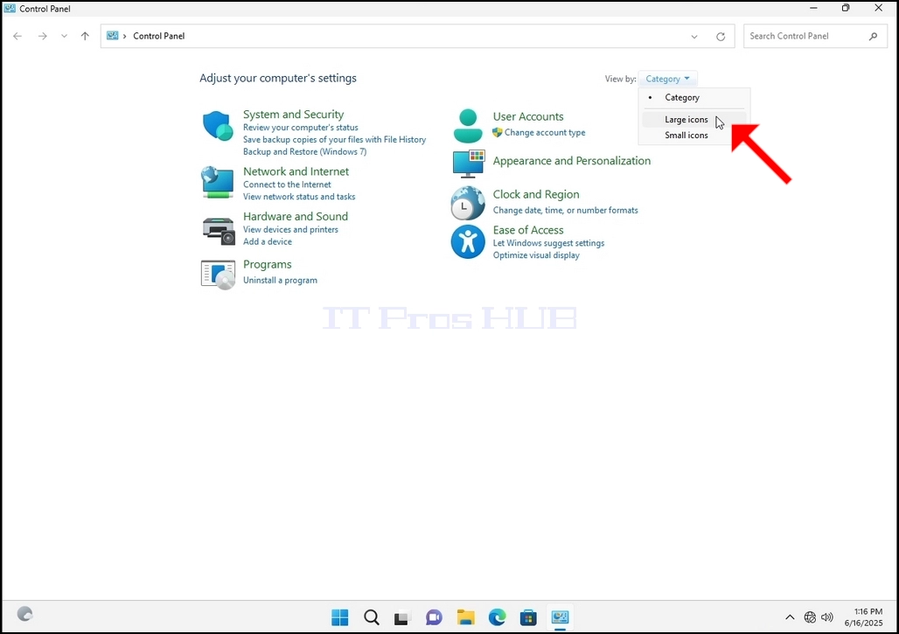This screenshot has height=634, width=899.
Task: Go back with the back arrow
Action: [x=17, y=36]
